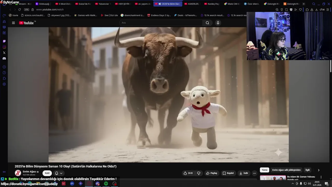Image resolution: width=332 pixels, height=187 pixels.
Task: Add page to bookmarks with the heart icon
Action: (x=300, y=10)
